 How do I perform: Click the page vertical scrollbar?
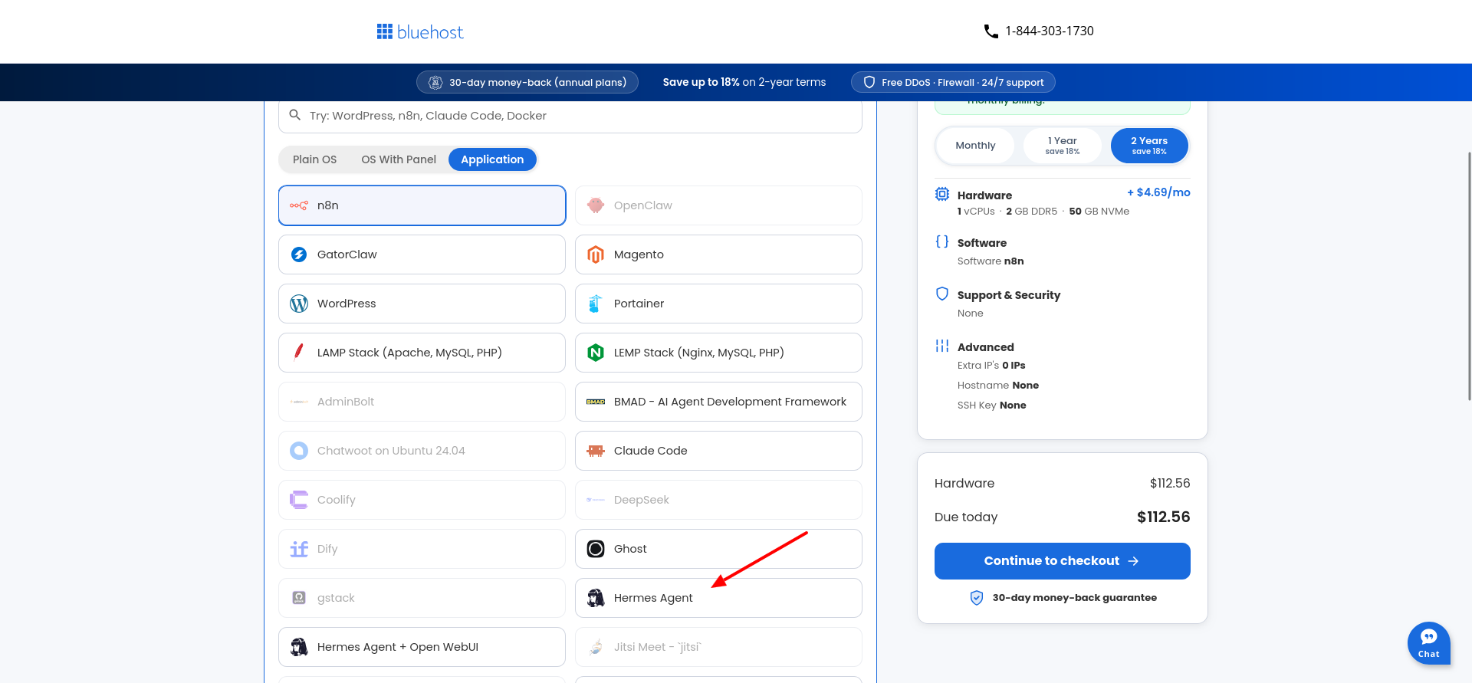click(1468, 276)
